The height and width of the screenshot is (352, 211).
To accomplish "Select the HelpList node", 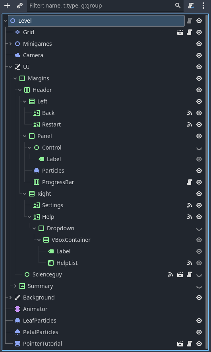I will 67,263.
